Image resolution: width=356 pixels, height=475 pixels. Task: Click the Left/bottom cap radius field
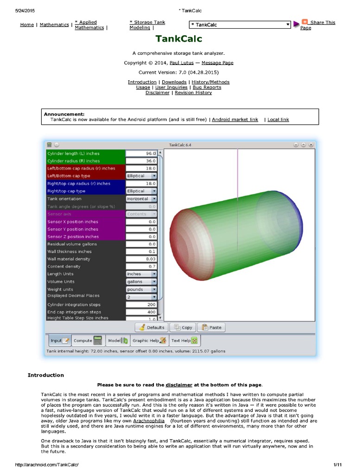(141, 168)
